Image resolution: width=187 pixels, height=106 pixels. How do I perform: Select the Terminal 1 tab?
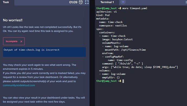(107, 2)
